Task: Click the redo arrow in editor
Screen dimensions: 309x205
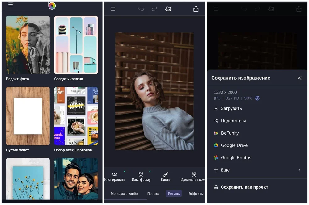Action: point(154,9)
